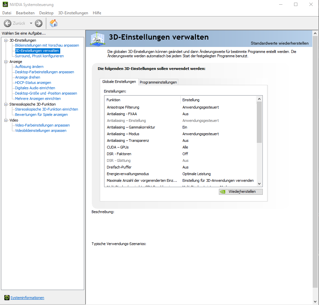
Task: Open Videobildeinstellungen anpassen
Action: [41, 131]
